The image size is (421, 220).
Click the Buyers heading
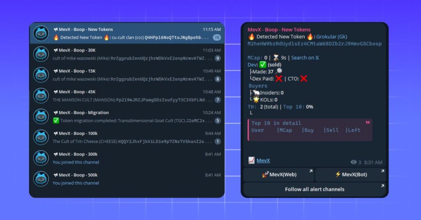click(258, 86)
